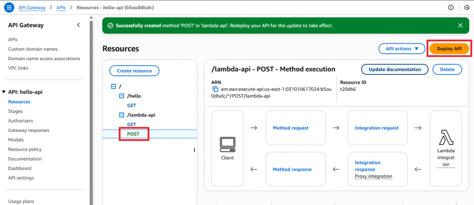Copy the ARN using the copy icon
The image size is (474, 205).
click(x=215, y=89)
